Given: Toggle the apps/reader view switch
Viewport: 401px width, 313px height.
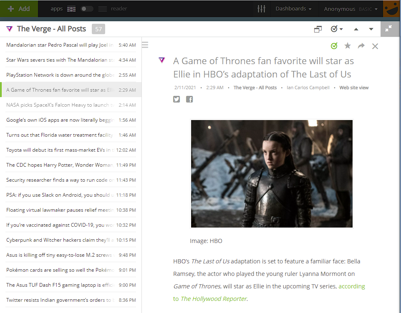Looking at the screenshot, I should 87,9.
